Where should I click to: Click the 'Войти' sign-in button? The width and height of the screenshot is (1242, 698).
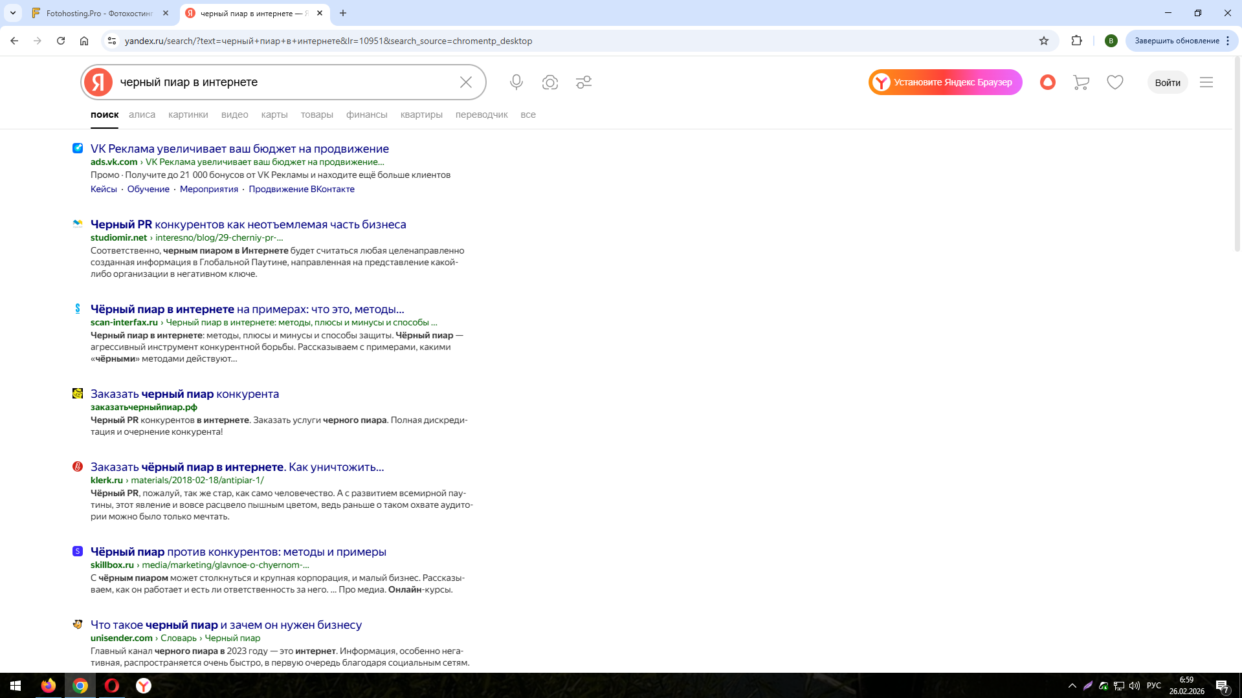[1168, 82]
